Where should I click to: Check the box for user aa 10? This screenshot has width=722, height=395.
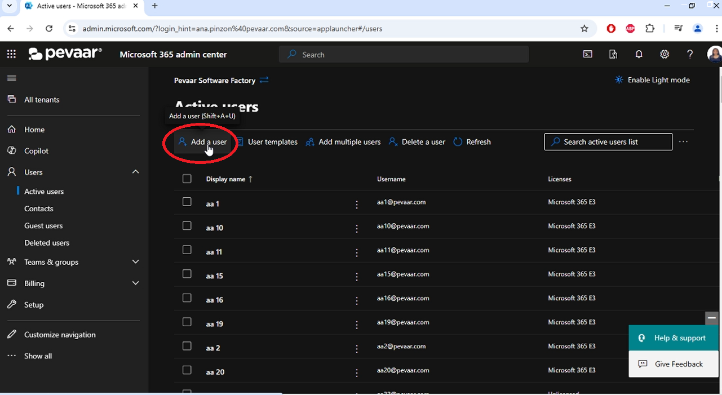click(187, 225)
